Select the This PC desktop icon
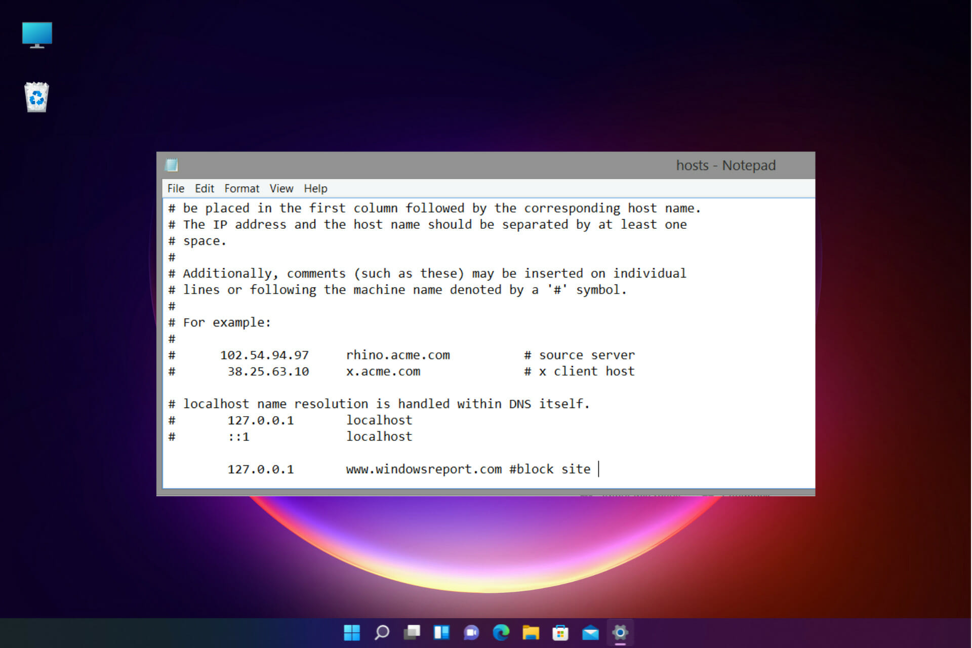The width and height of the screenshot is (972, 648). pos(37,35)
